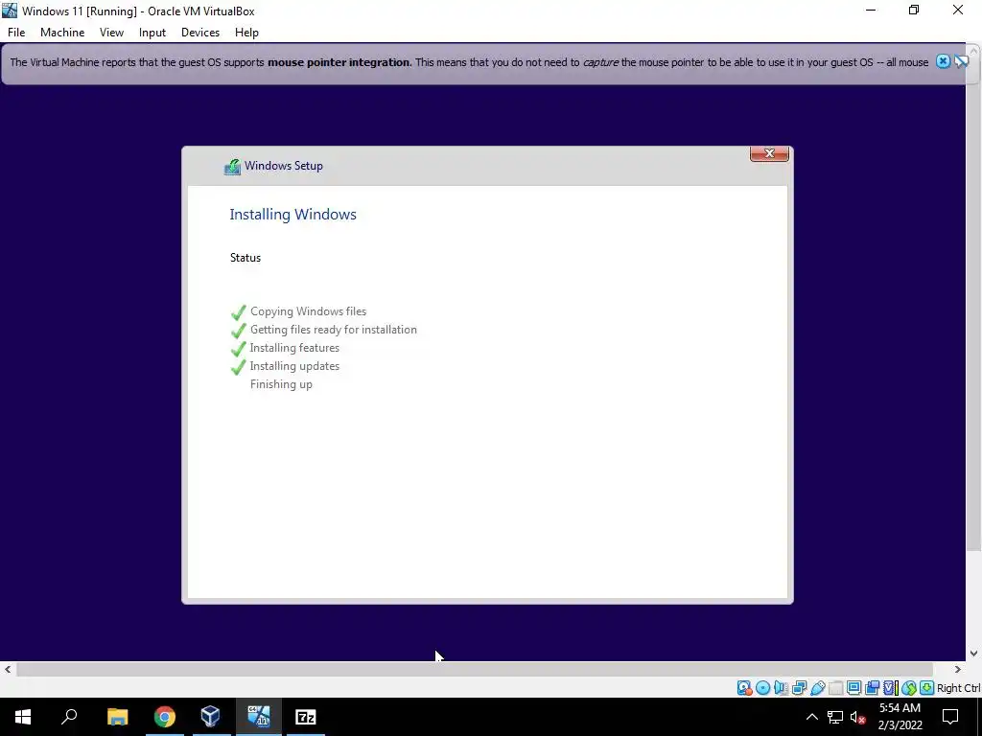Open 7-Zip from the taskbar
982x736 pixels.
tap(306, 717)
